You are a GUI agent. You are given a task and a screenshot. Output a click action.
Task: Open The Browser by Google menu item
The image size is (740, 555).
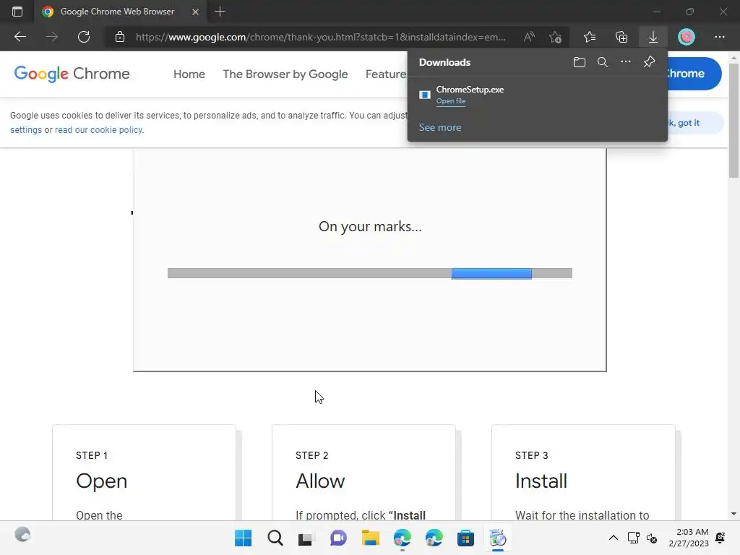point(285,74)
